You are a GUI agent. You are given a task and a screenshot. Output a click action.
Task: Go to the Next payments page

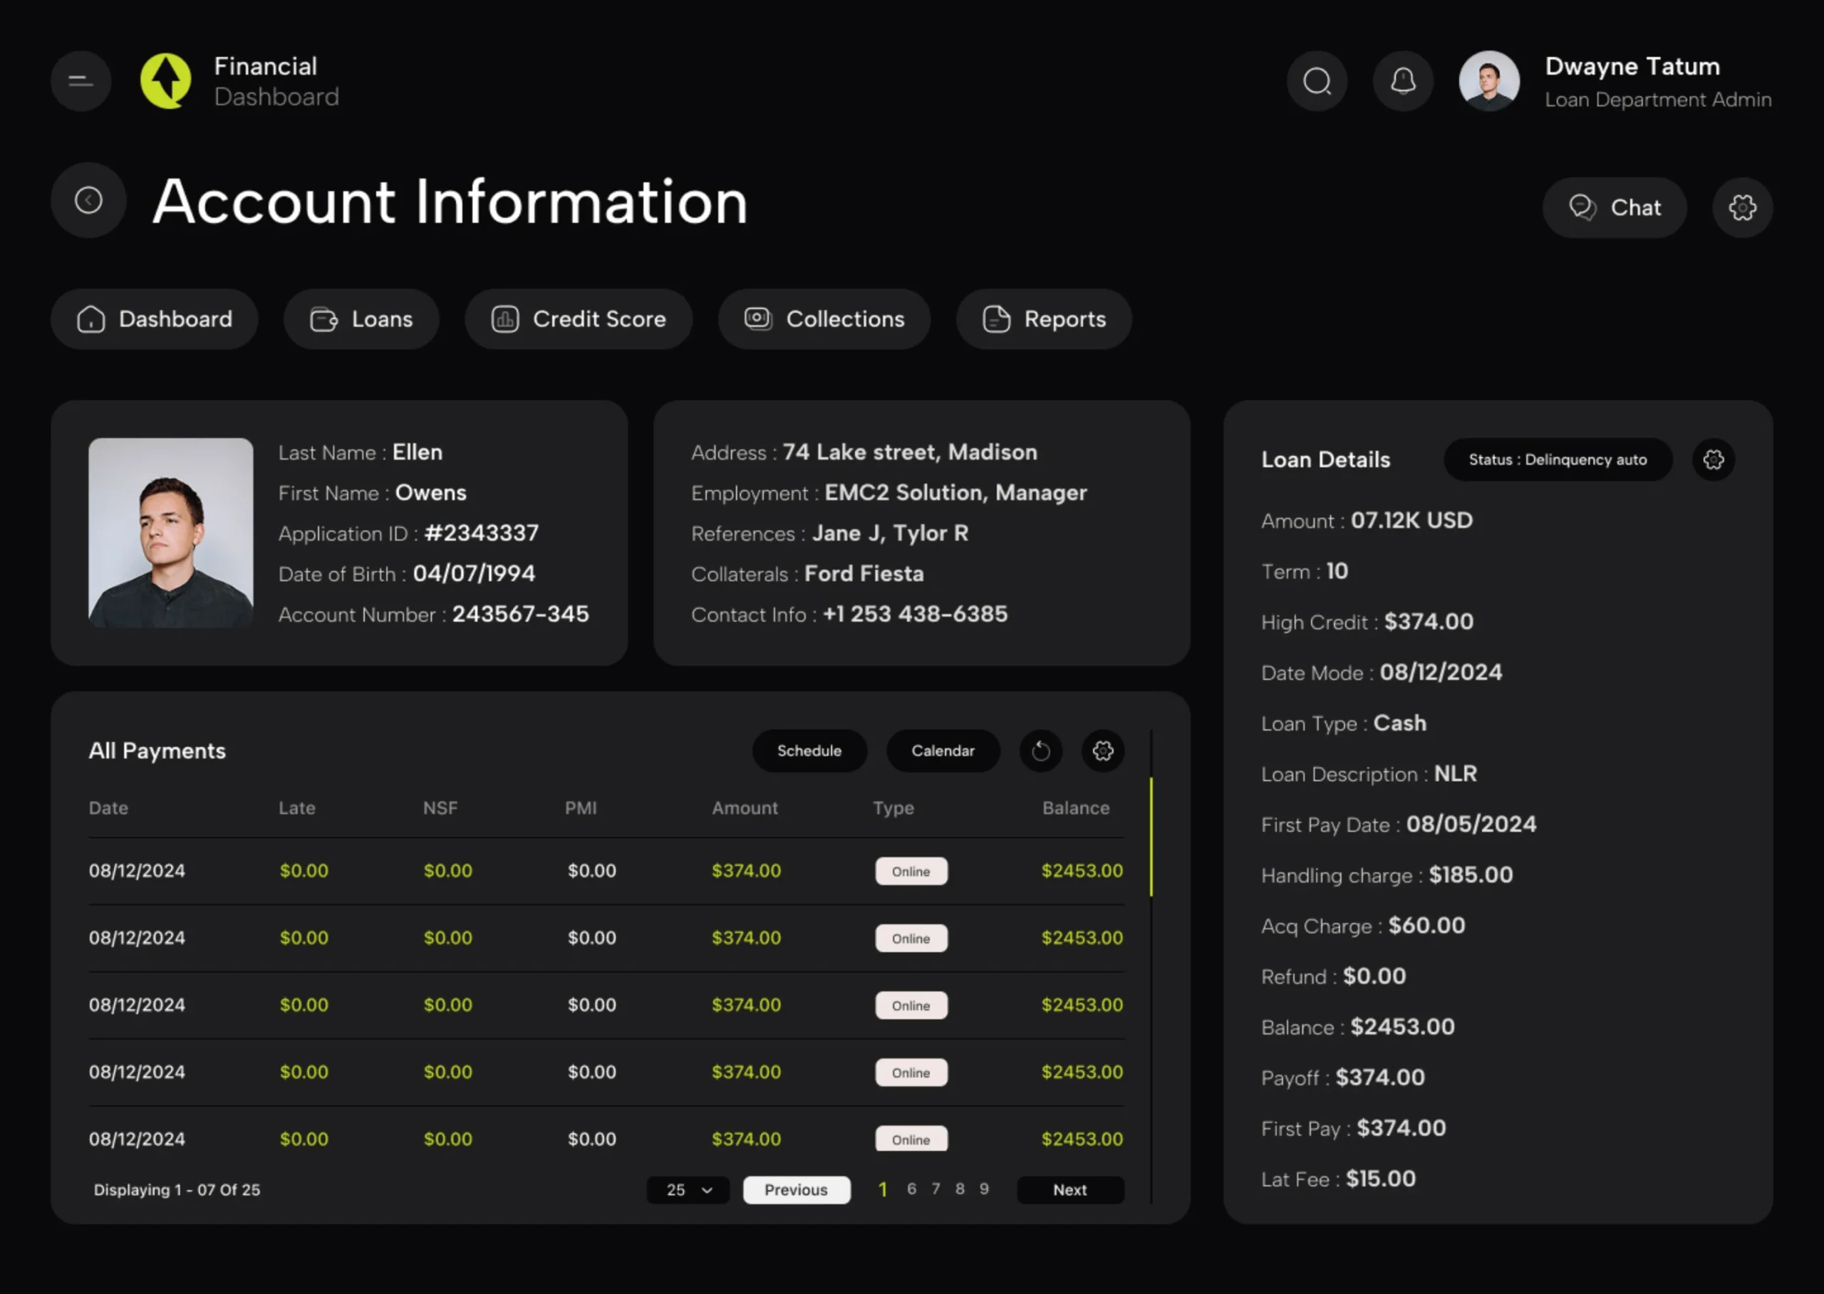click(x=1070, y=1189)
